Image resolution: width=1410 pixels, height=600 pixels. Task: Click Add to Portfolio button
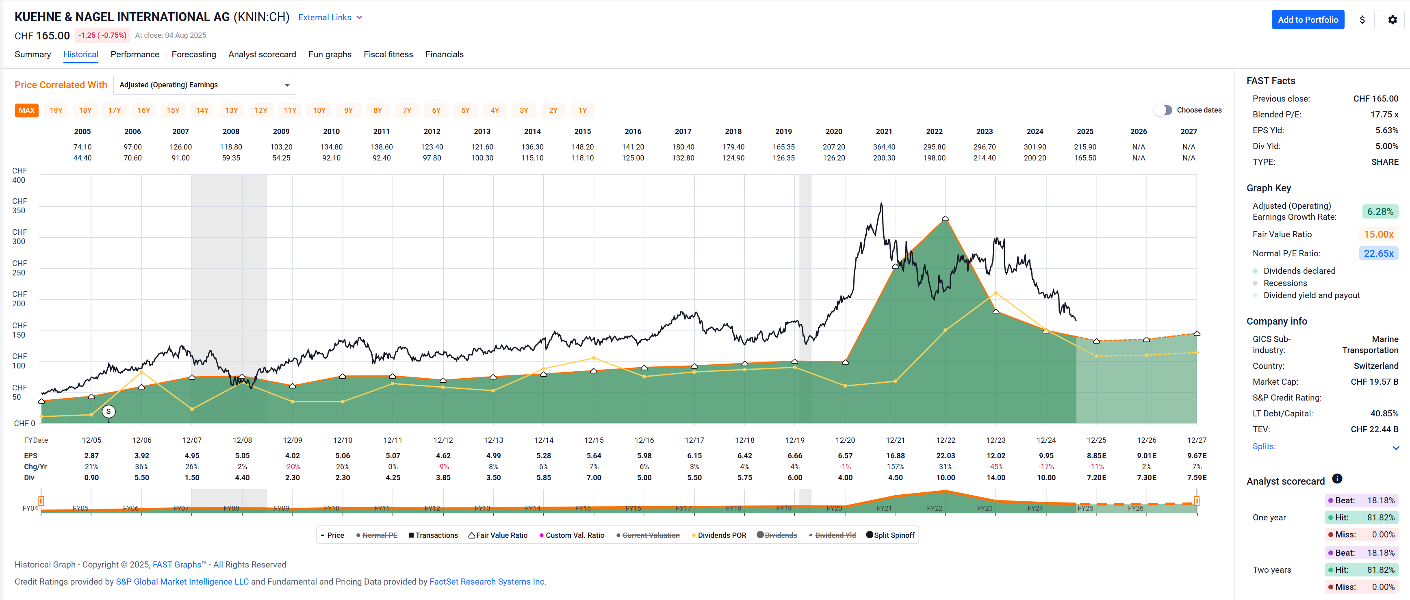[x=1308, y=20]
